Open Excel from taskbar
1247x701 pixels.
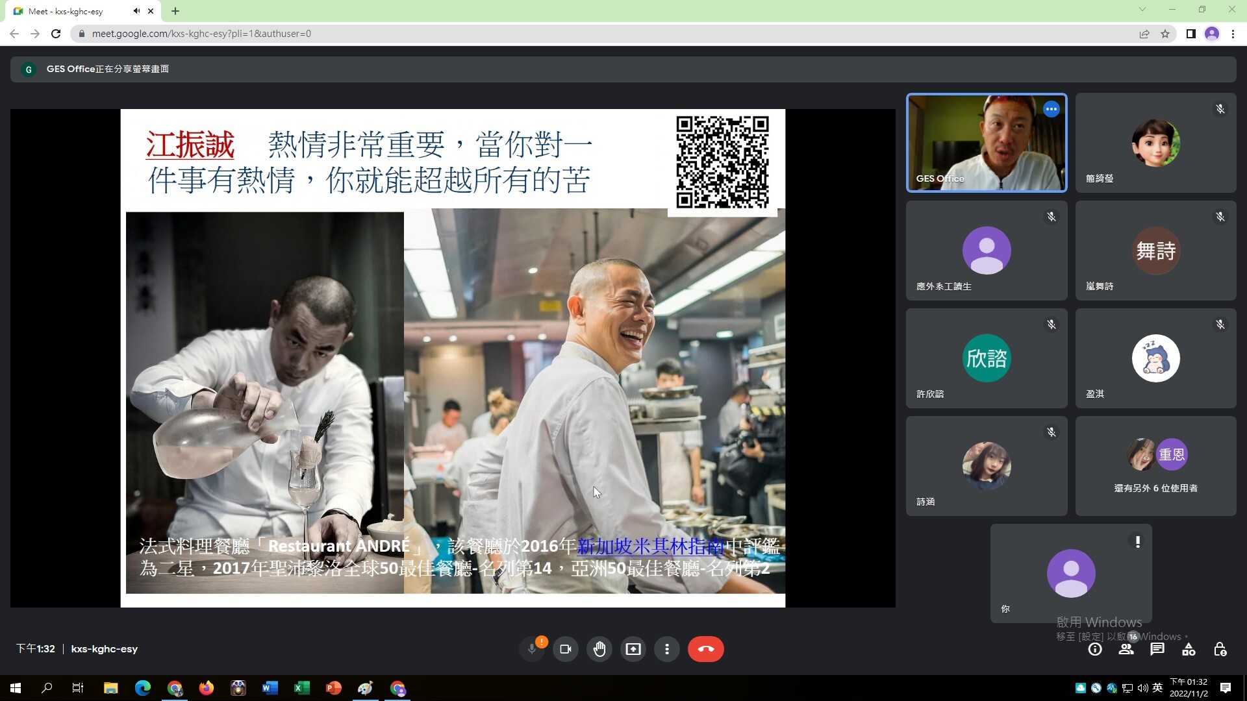tap(302, 688)
